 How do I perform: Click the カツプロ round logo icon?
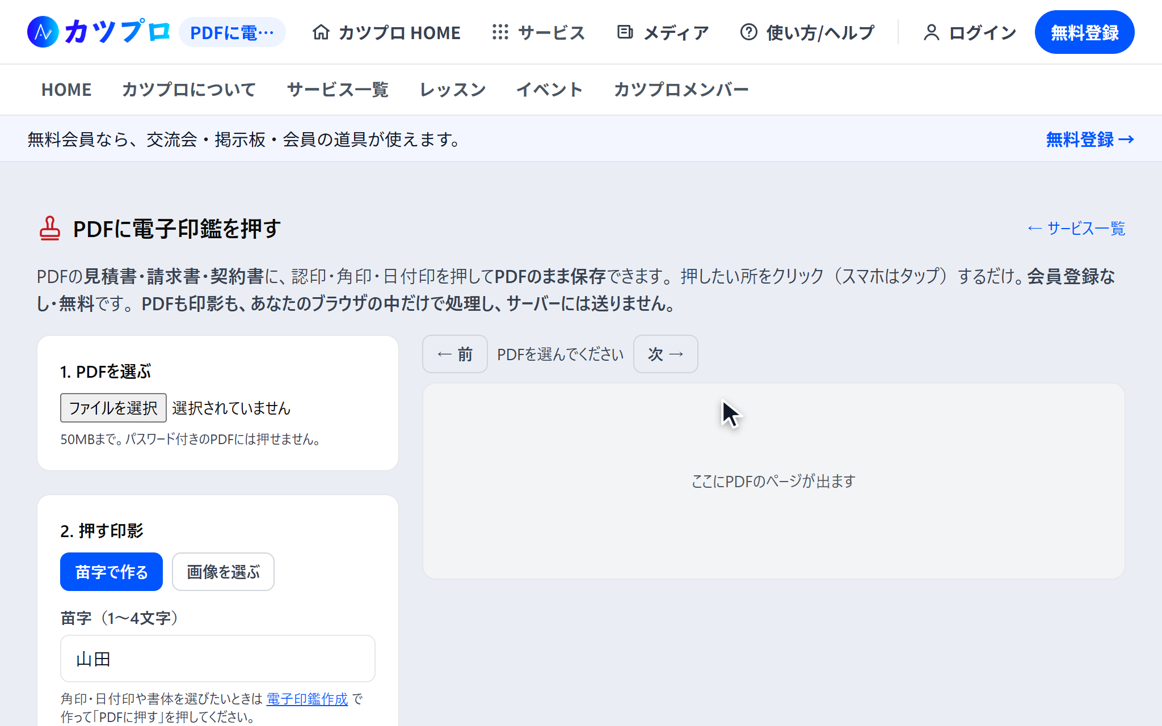(43, 32)
